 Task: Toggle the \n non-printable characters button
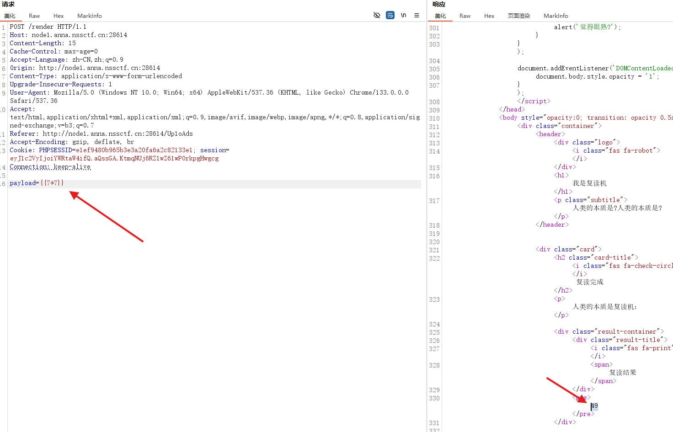pyautogui.click(x=403, y=15)
